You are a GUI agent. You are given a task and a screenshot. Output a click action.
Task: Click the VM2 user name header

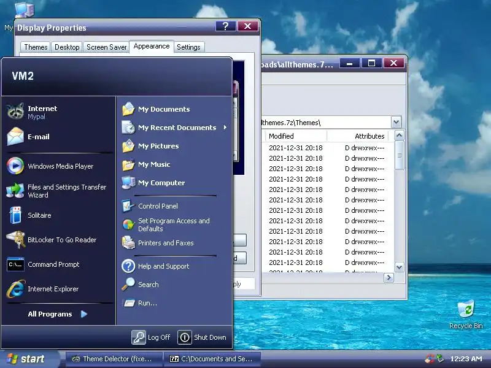[x=23, y=76]
